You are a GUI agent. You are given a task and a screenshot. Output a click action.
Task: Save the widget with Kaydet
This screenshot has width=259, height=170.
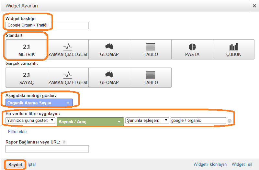click(x=15, y=165)
